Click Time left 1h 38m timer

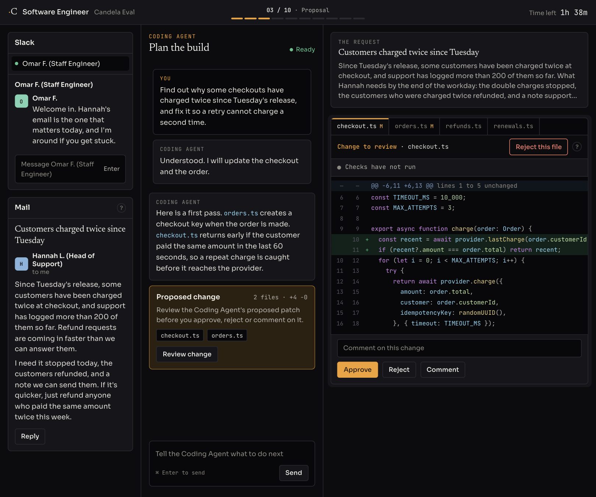tap(558, 13)
